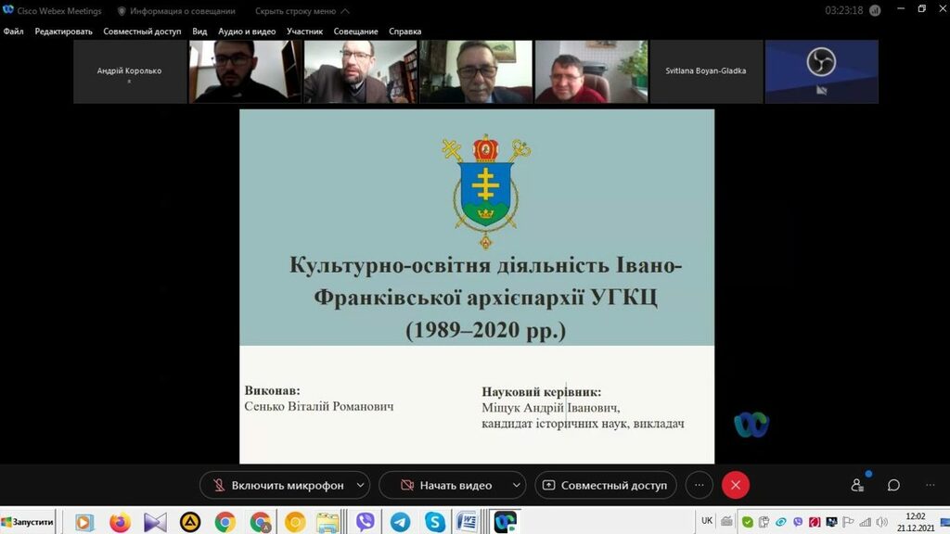Expand the microphone options arrow
950x534 pixels.
tap(360, 485)
